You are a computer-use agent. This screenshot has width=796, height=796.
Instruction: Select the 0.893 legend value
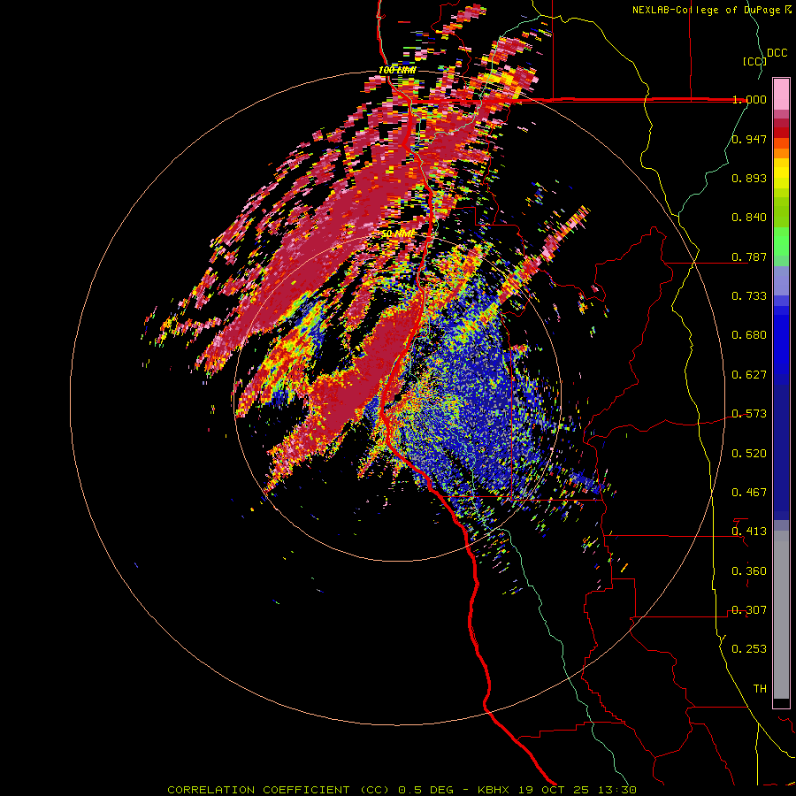(749, 178)
